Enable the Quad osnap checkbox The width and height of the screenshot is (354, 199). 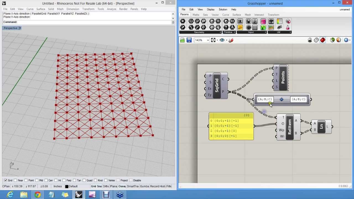pos(84,180)
